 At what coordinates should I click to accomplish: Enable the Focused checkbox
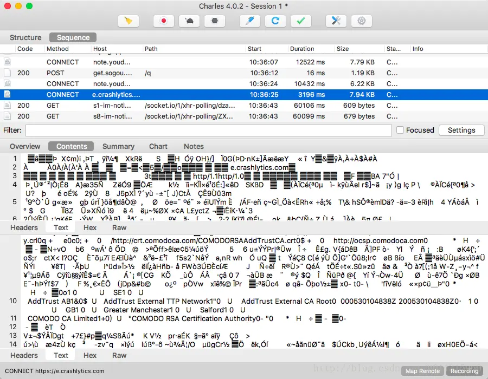[400, 130]
